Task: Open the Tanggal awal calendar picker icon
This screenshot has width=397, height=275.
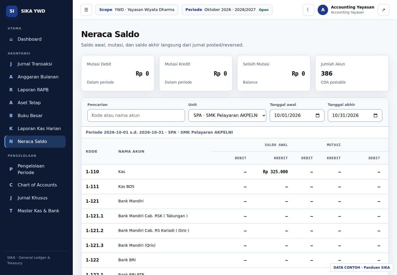Action: tap(318, 116)
